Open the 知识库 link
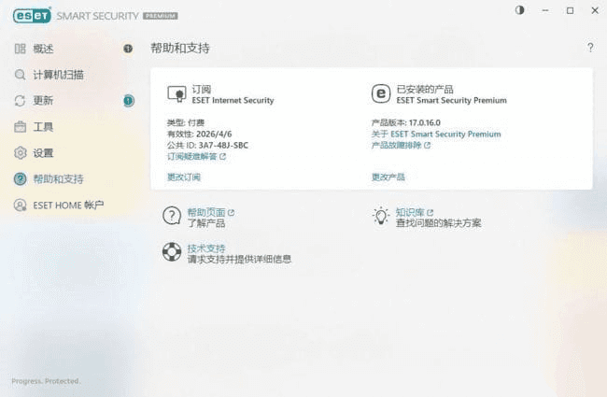Image resolution: width=607 pixels, height=397 pixels. pos(410,212)
